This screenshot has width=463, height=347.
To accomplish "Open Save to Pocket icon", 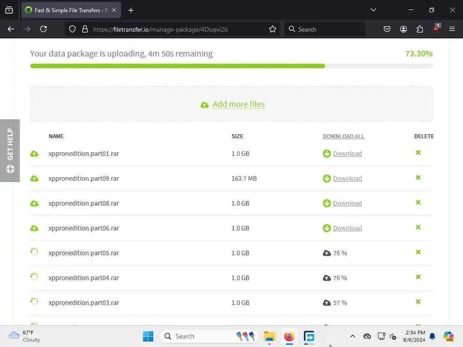I will point(387,29).
